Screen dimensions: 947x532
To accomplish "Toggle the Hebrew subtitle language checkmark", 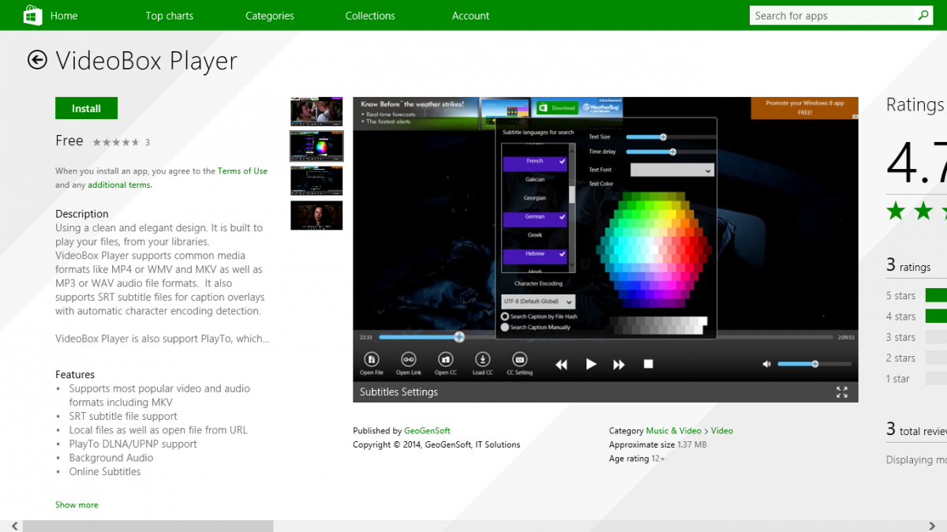I will [x=562, y=254].
